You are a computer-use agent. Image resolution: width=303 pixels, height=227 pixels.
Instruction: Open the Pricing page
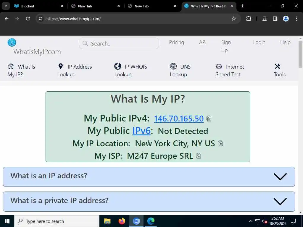(x=177, y=42)
